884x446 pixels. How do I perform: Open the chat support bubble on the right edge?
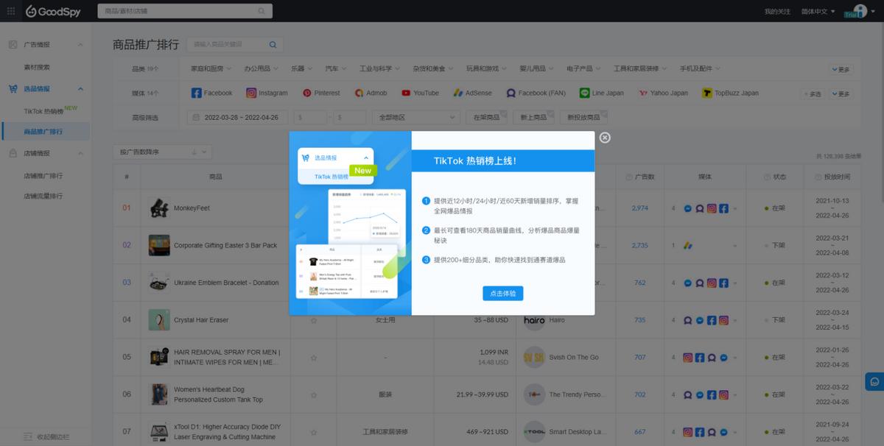(x=874, y=381)
